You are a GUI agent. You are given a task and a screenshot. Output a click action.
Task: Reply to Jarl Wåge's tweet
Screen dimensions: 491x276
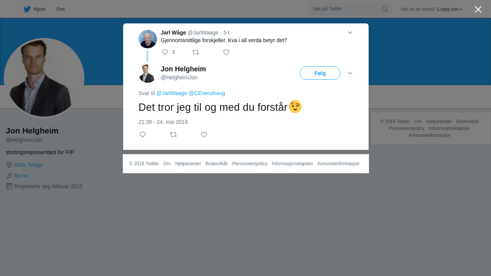click(165, 52)
